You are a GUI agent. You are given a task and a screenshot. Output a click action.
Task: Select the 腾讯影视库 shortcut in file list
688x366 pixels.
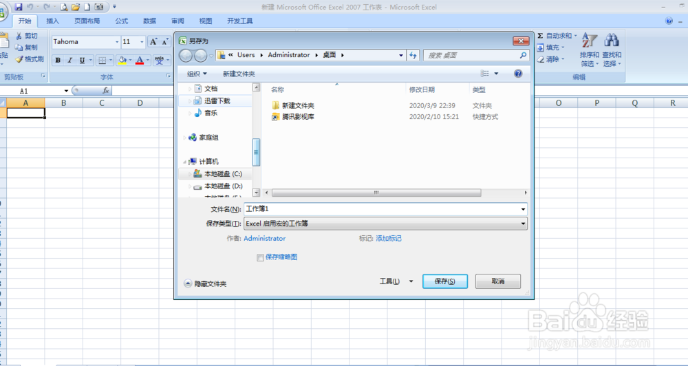point(298,117)
